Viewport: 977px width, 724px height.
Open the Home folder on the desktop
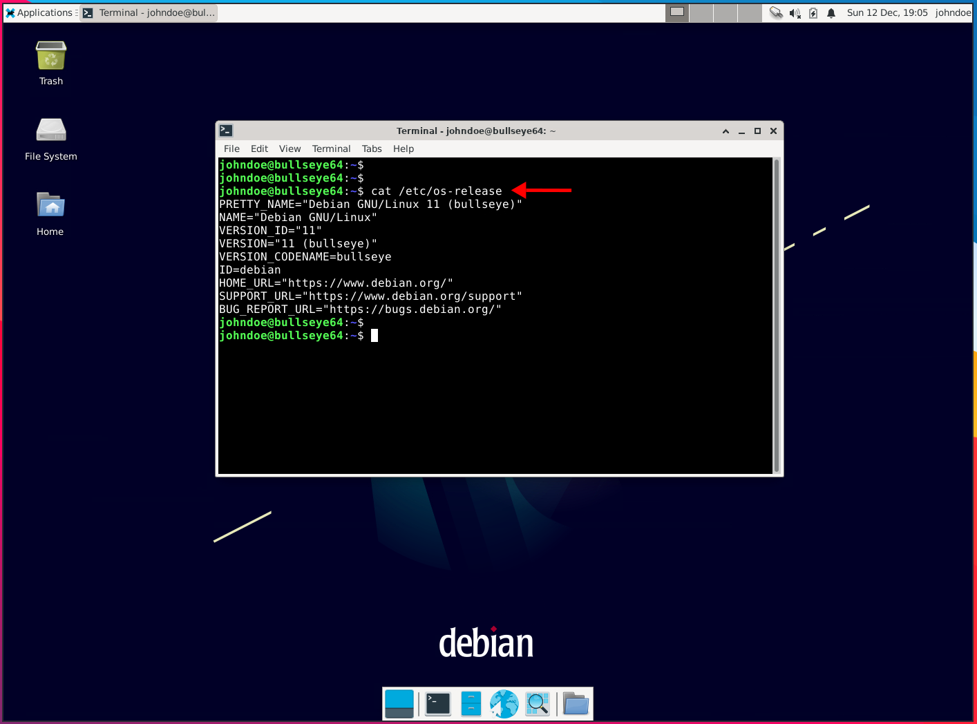point(50,204)
